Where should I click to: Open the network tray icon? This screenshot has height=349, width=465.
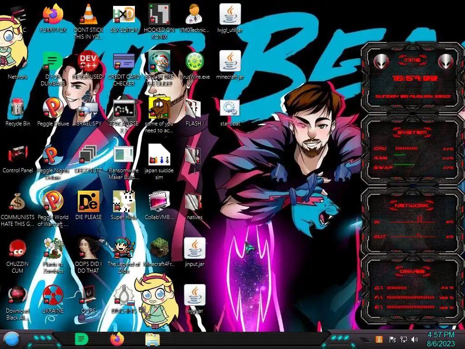[403, 339]
